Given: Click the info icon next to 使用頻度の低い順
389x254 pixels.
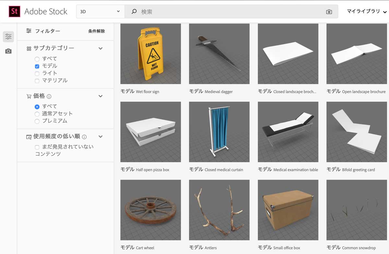Looking at the screenshot, I should tap(84, 137).
